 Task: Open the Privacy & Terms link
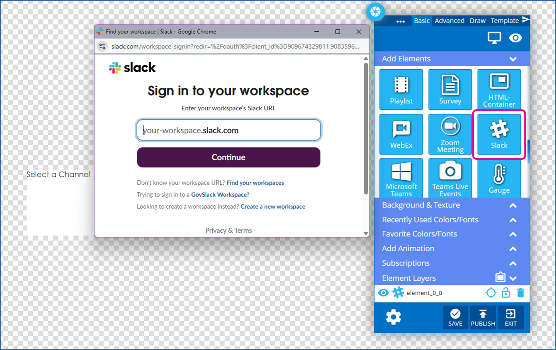click(228, 230)
